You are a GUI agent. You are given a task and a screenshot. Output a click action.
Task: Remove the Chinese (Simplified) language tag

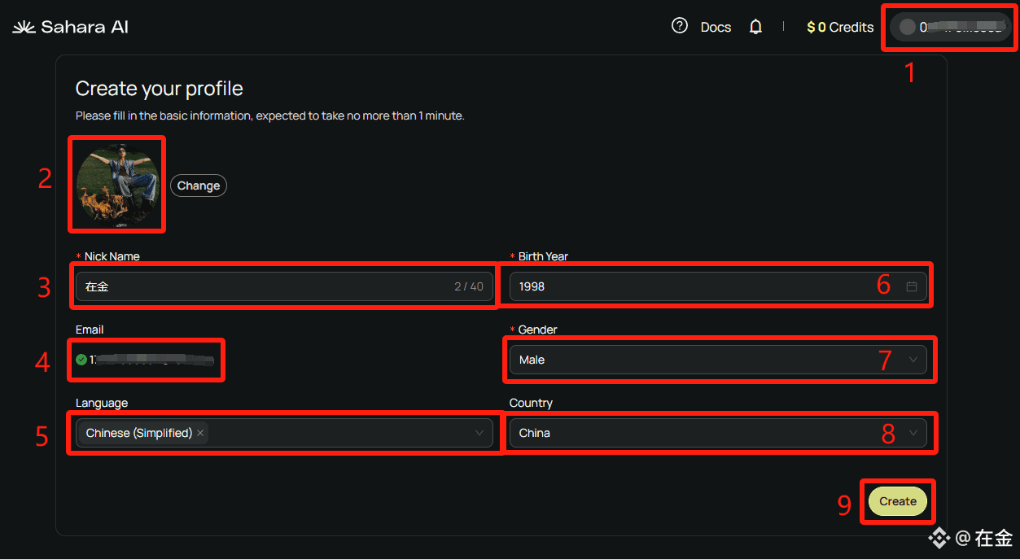(200, 433)
